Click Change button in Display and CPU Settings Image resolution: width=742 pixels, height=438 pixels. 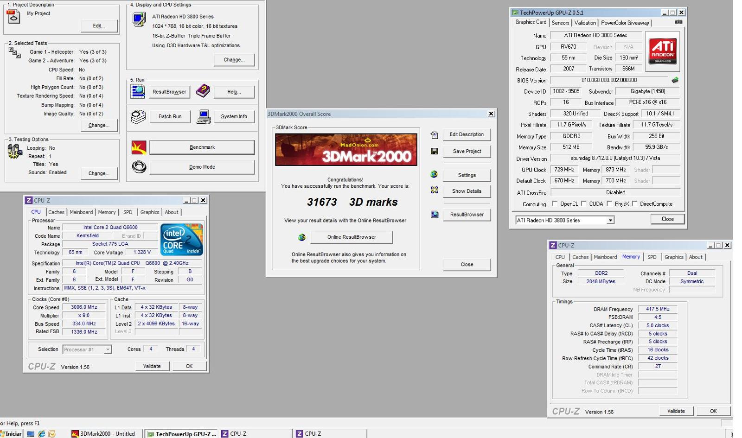(x=234, y=60)
